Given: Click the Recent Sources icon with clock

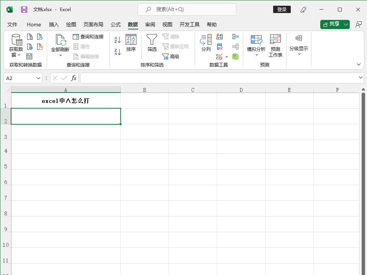Looking at the screenshot, I should tap(40, 37).
